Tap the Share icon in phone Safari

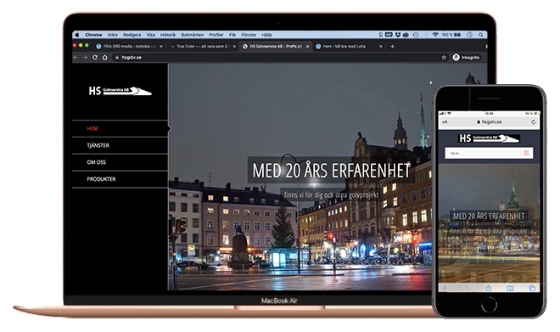[488, 288]
